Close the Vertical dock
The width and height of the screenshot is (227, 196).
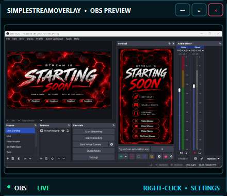tap(173, 44)
